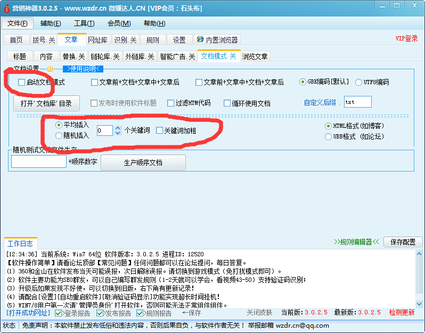Toggle 发布时使用软件标题 checkbox

[x=94, y=103]
